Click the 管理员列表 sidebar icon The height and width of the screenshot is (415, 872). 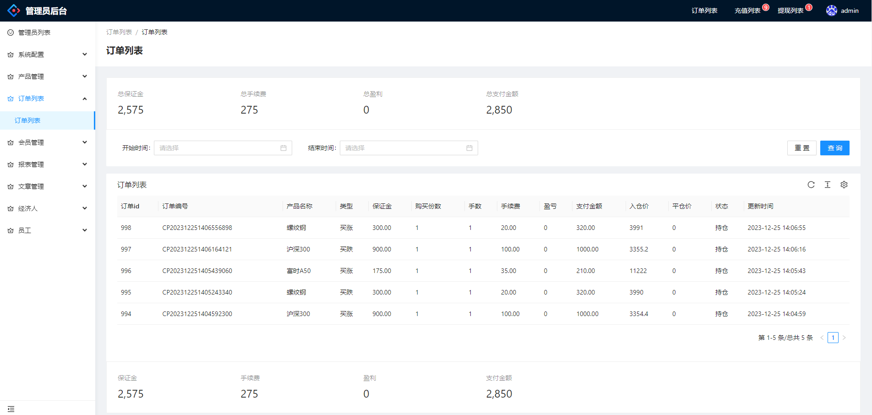tap(10, 32)
